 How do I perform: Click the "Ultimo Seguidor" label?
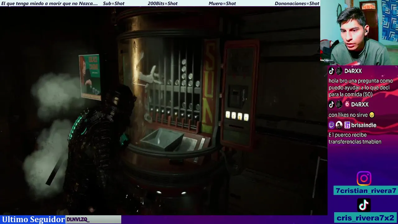[x=33, y=219]
